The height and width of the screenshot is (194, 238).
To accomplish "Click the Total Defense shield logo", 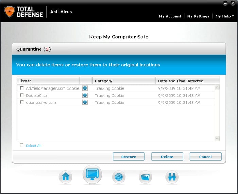I will (10, 12).
